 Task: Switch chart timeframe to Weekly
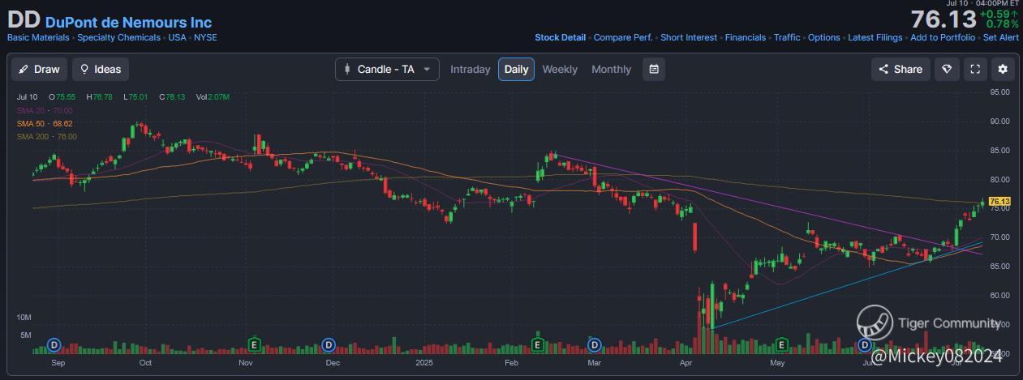coord(560,69)
